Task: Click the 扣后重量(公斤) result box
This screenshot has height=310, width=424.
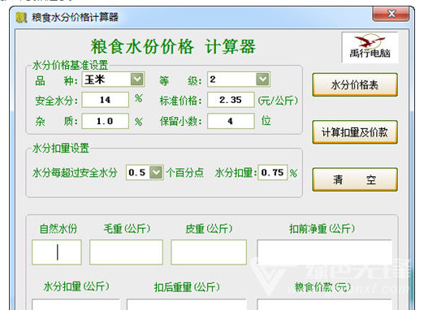Action: [x=187, y=304]
